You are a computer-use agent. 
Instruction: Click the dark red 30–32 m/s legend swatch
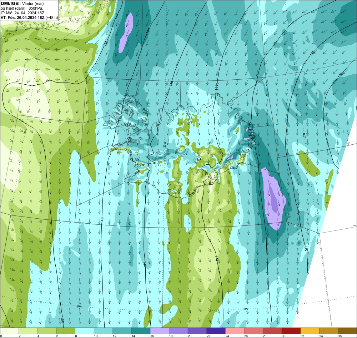(291, 331)
